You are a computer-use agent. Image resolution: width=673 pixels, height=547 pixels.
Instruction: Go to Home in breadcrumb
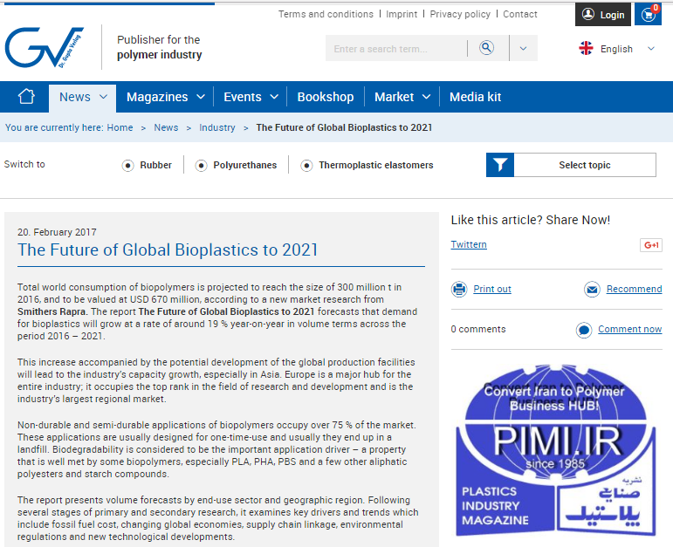click(x=120, y=127)
